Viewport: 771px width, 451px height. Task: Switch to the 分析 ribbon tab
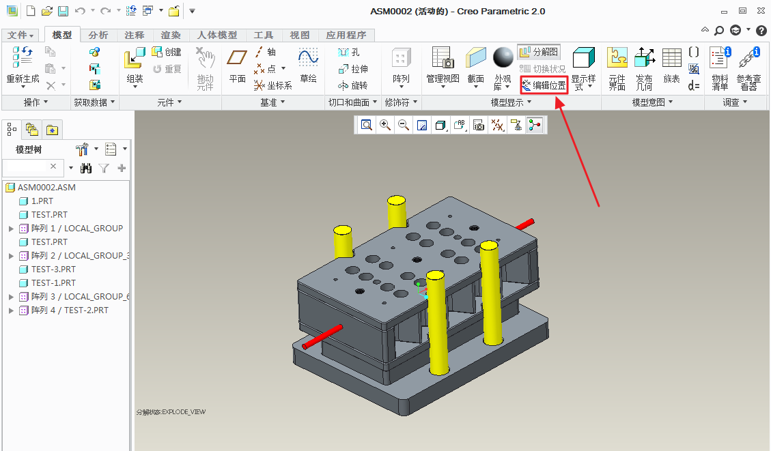coord(98,35)
